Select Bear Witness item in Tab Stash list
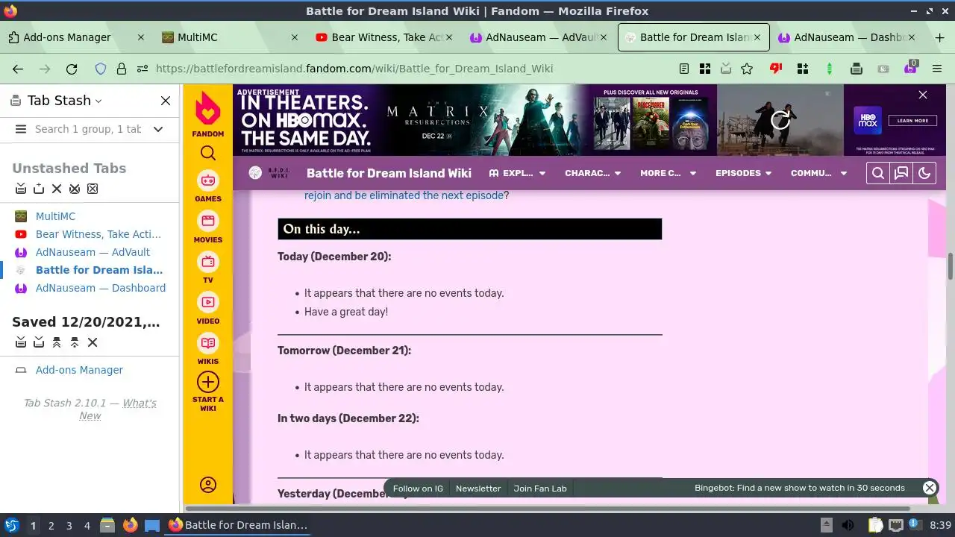This screenshot has height=537, width=955. (98, 234)
